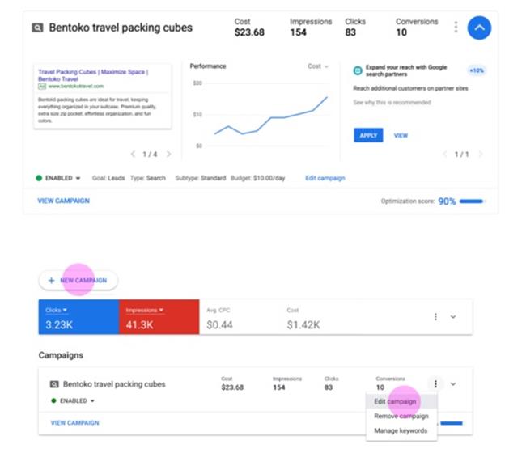This screenshot has width=526, height=470.
Task: Open the Impressions metric dropdown in red tile
Action: [145, 310]
